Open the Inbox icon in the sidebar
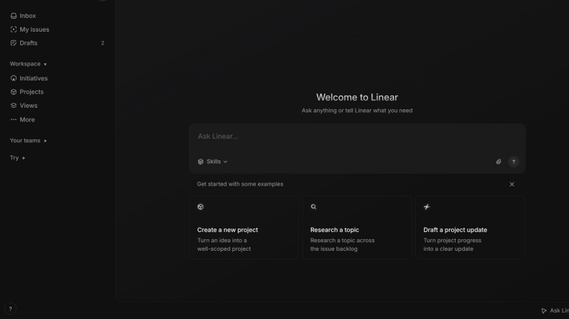The height and width of the screenshot is (319, 569). point(14,16)
